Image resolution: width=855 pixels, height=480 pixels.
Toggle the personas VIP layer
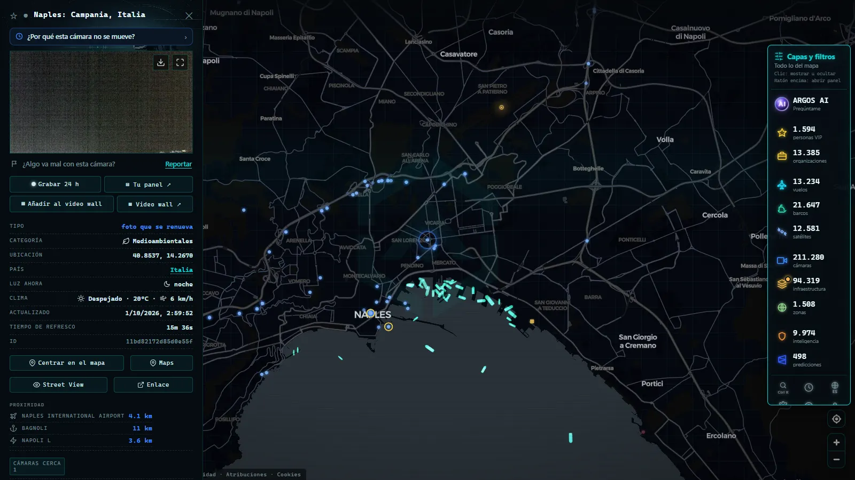tap(809, 132)
